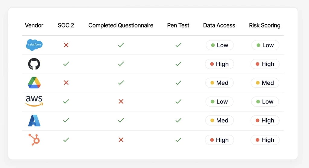Click the AWS vendor logo
This screenshot has width=309, height=168.
(x=34, y=101)
